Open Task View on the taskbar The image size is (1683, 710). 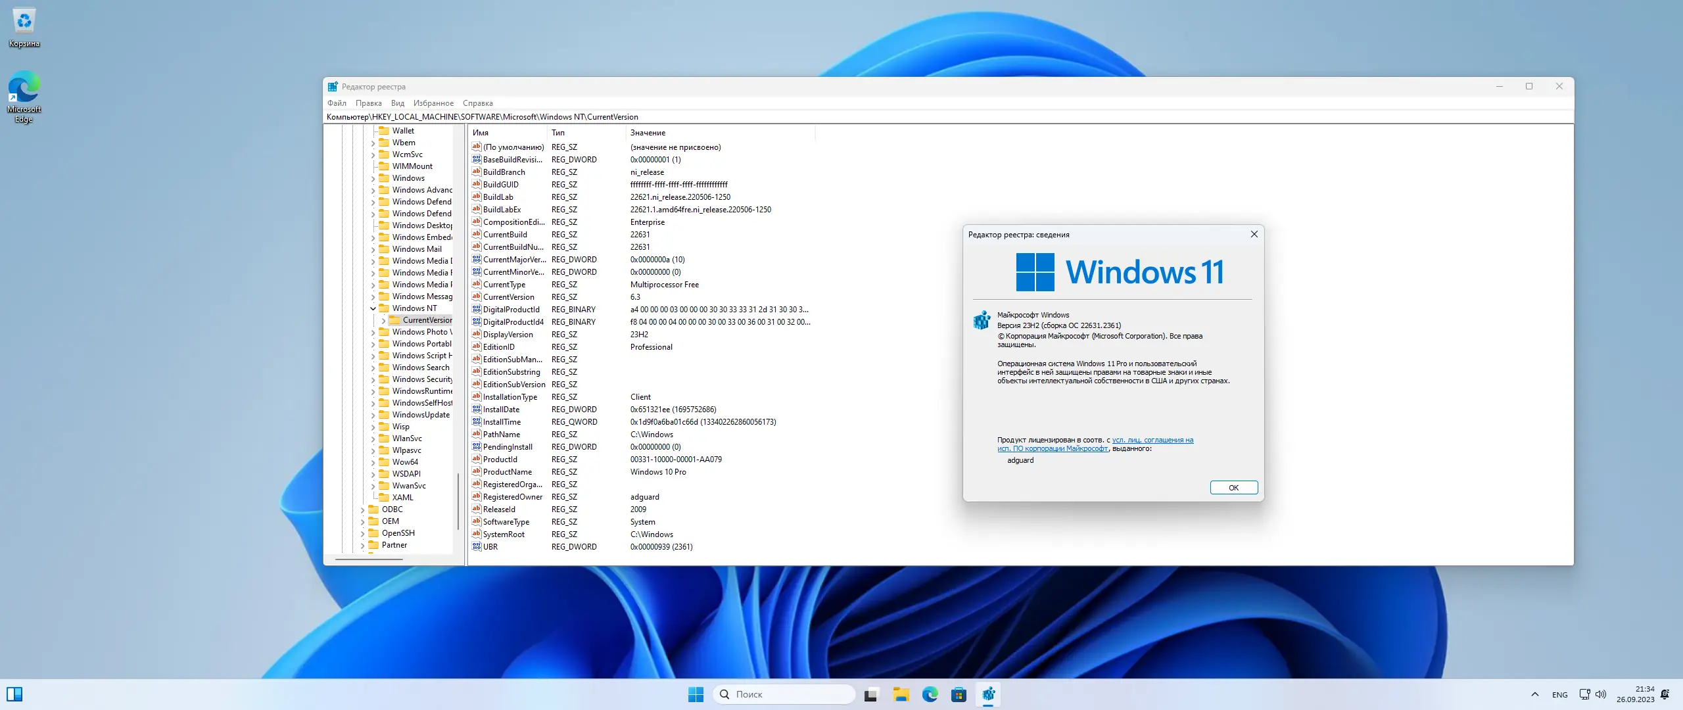click(871, 694)
